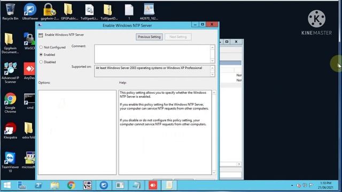The width and height of the screenshot is (342, 192).
Task: Click the Help pane scroll-up arrow
Action: click(x=214, y=93)
